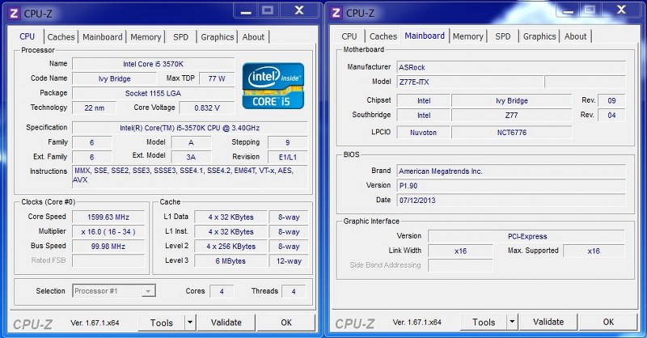Minimize the left CPU-Z window
Screen dimensions: 647x338
tap(246, 11)
